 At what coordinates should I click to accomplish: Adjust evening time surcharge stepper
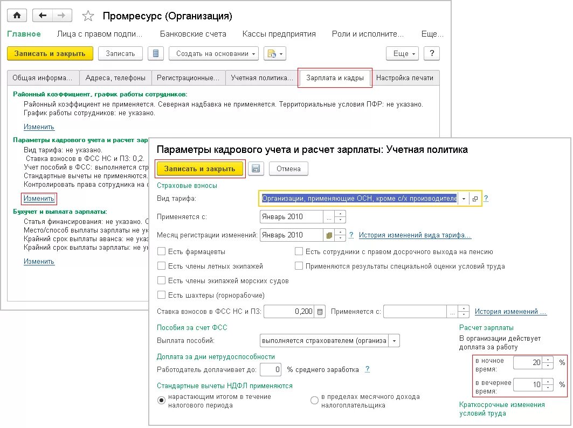click(548, 384)
